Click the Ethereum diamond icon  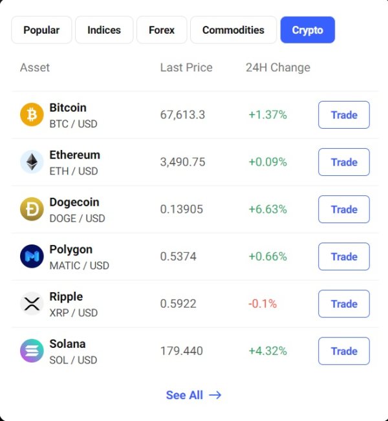coord(32,162)
